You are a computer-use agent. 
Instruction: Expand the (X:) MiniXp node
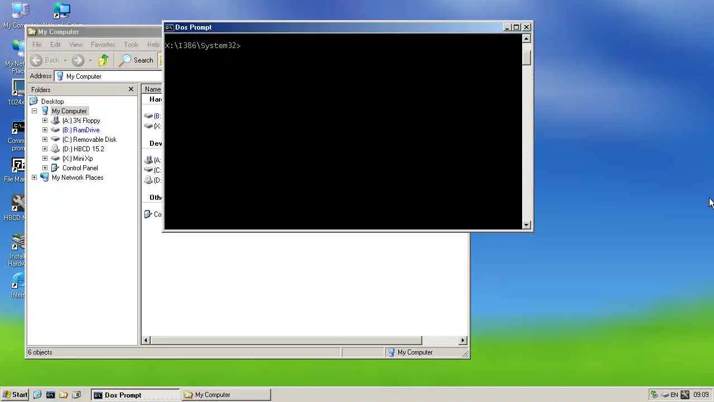45,159
